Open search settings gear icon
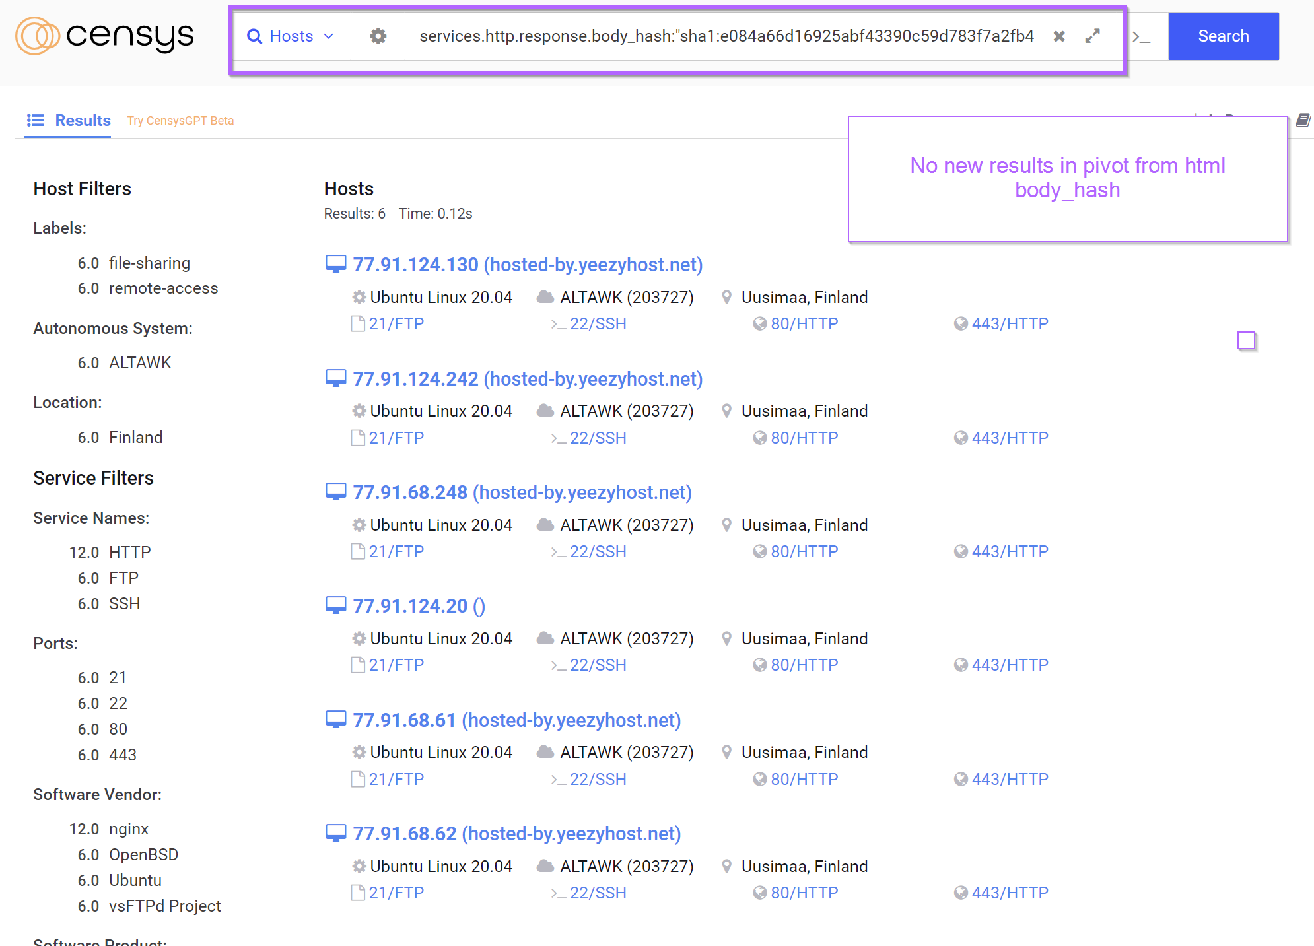Viewport: 1314px width, 946px height. click(378, 36)
